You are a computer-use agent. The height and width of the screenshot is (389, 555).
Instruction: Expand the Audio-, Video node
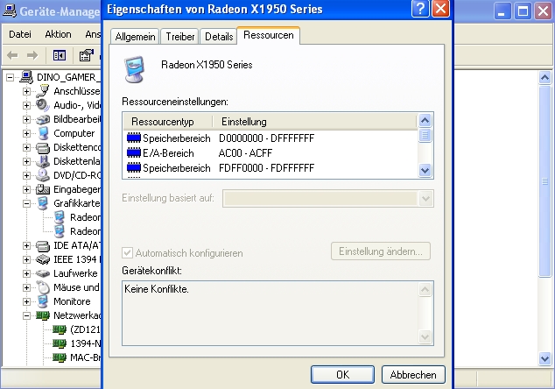[26, 105]
